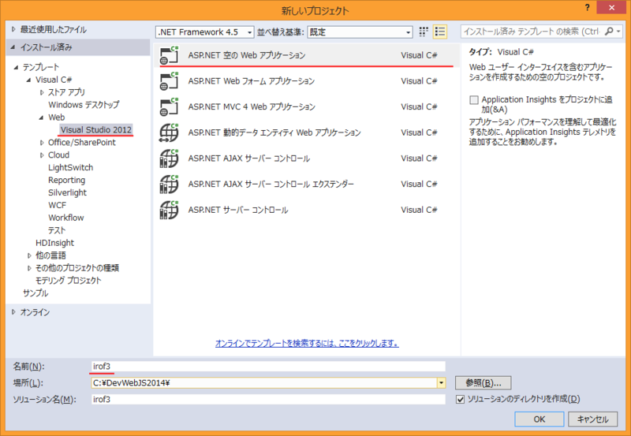Image resolution: width=631 pixels, height=436 pixels.
Task: Click the 名前 input field
Action: click(268, 367)
